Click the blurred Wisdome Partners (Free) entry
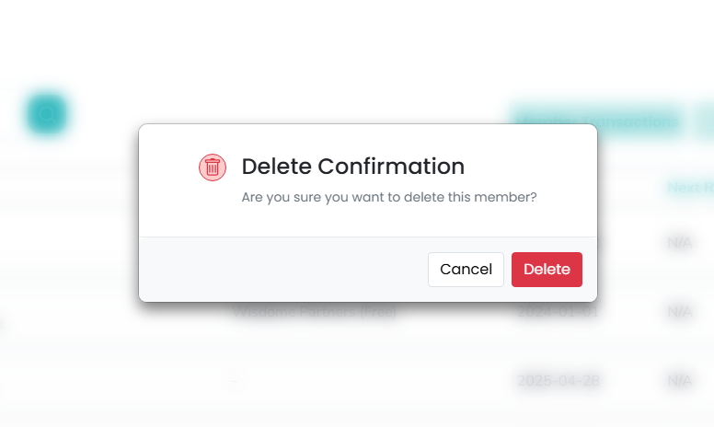Image resolution: width=714 pixels, height=427 pixels. click(x=315, y=312)
